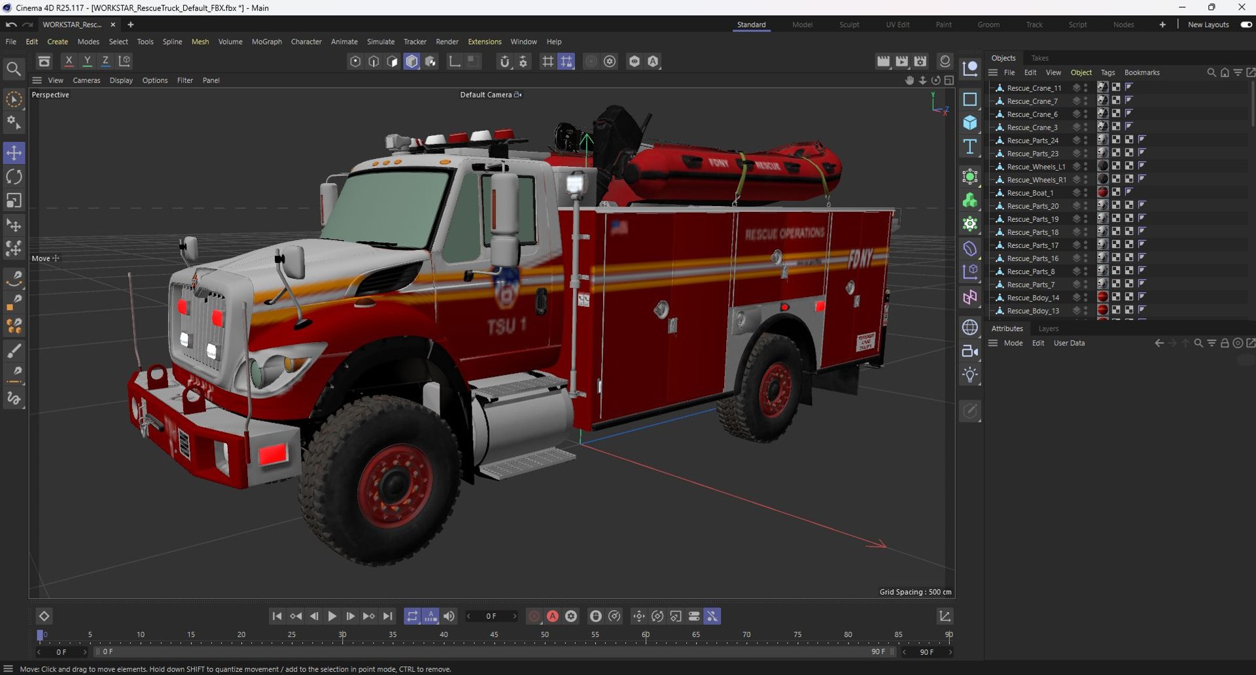
Task: Select Rescue_Boat_1 object in list
Action: coord(1030,193)
